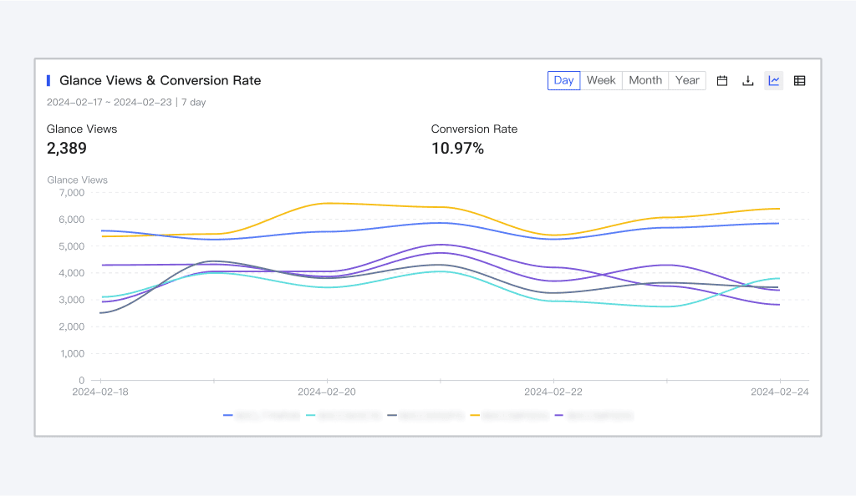856x496 pixels.
Task: Click the 2024-02-17 ~ 2024-02-23 date range
Action: click(109, 102)
